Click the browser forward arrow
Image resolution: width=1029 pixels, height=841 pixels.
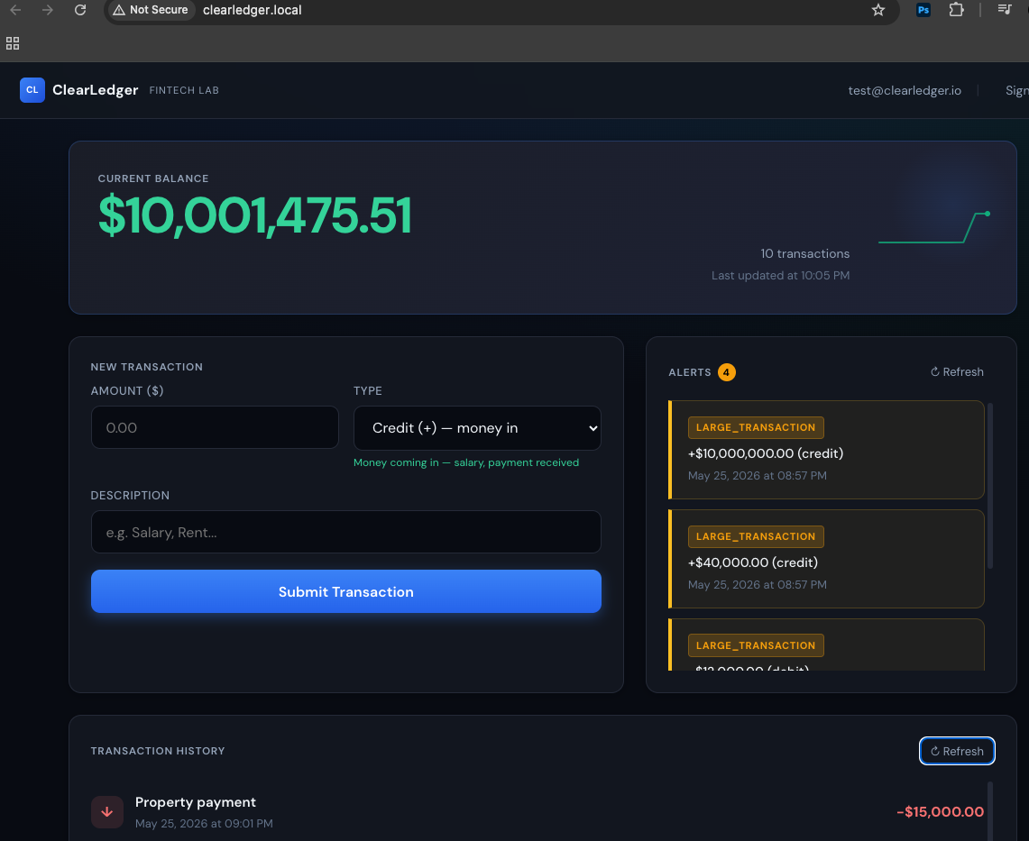[47, 10]
